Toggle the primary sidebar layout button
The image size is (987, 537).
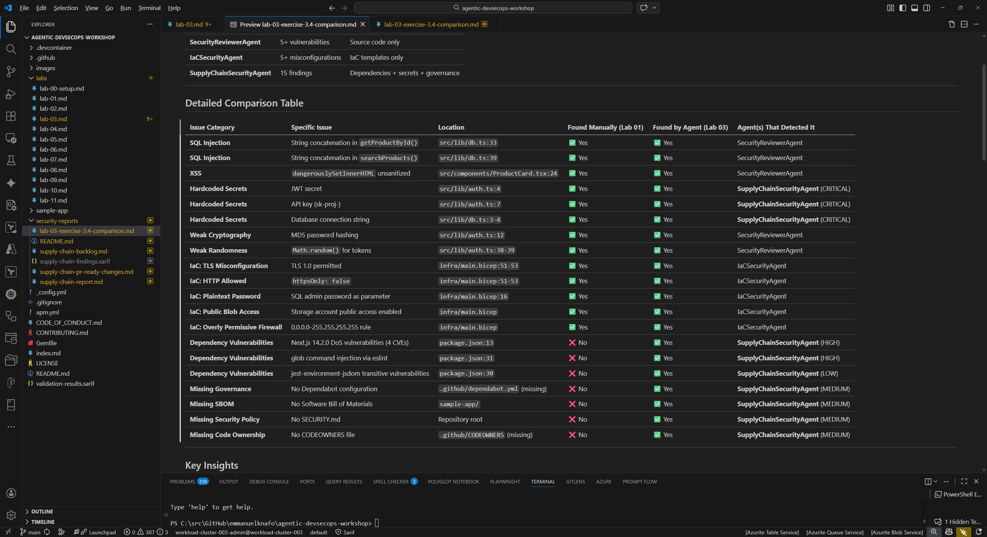[x=902, y=8]
